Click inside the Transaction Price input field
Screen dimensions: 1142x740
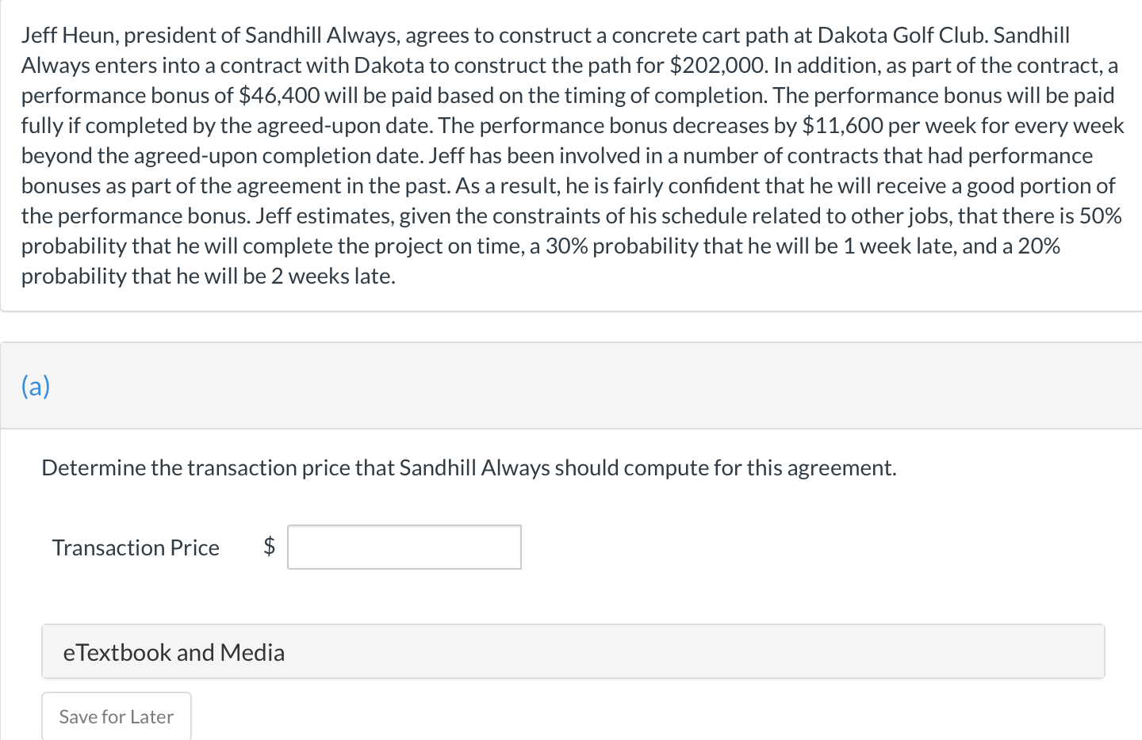pyautogui.click(x=404, y=547)
